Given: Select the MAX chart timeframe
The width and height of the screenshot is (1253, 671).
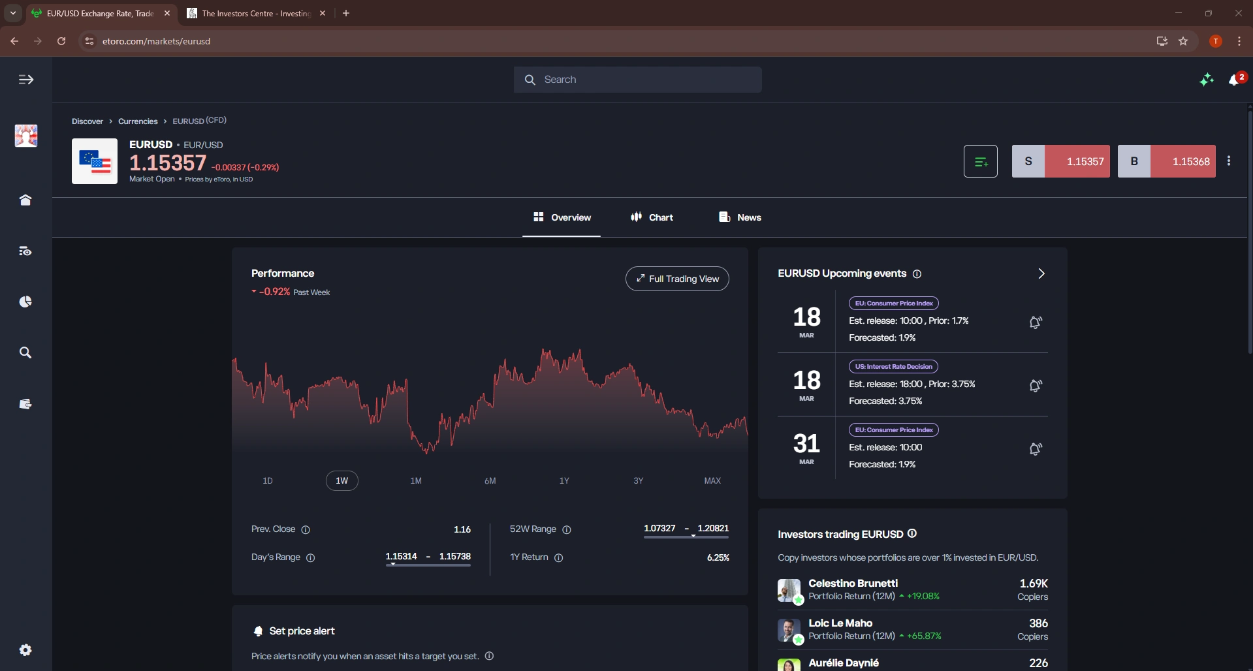Looking at the screenshot, I should (x=712, y=480).
